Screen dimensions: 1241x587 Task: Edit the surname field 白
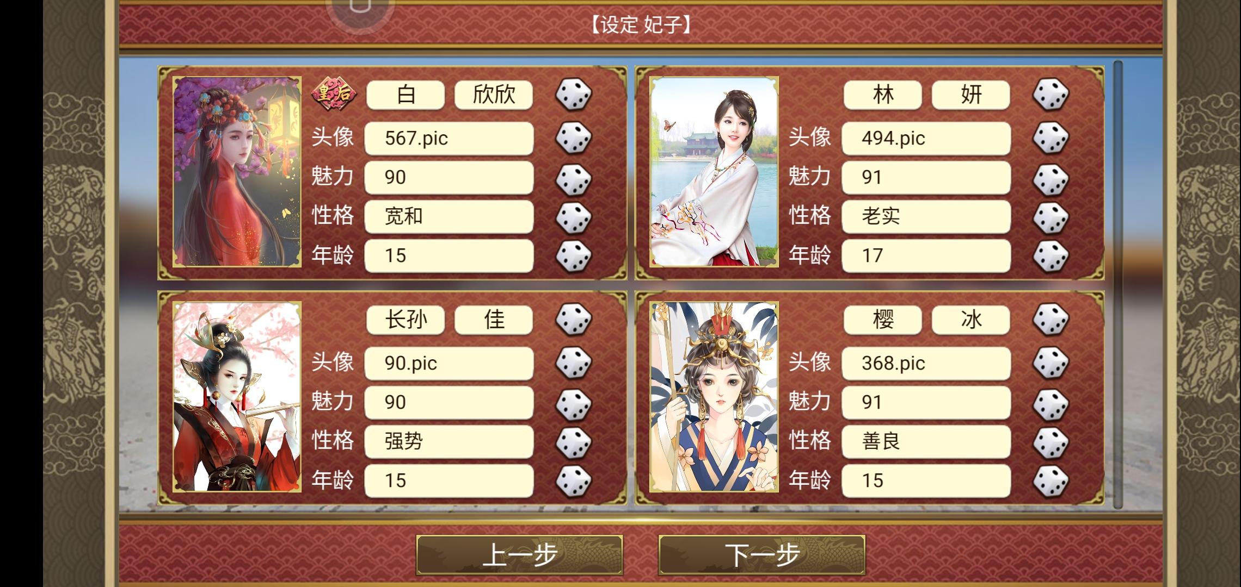click(x=406, y=95)
